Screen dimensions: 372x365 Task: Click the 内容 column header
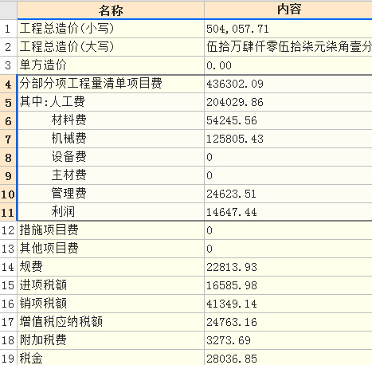click(x=288, y=10)
